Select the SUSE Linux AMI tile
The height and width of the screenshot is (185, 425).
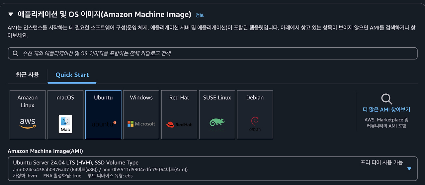point(217,115)
